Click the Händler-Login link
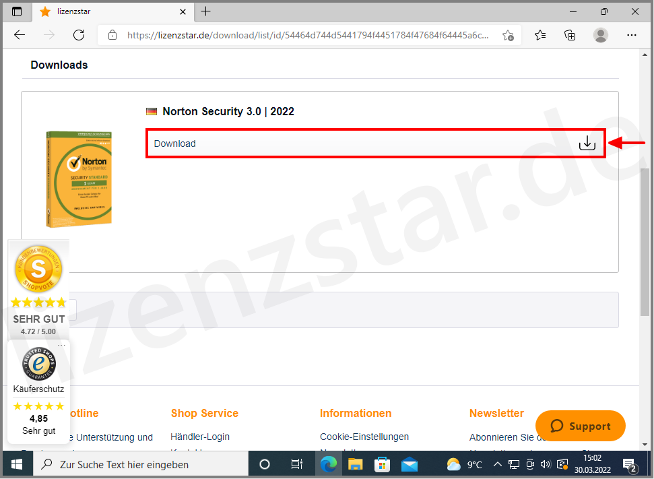This screenshot has width=654, height=479. [x=200, y=437]
